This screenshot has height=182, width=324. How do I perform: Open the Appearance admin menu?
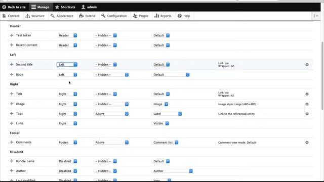[62, 16]
